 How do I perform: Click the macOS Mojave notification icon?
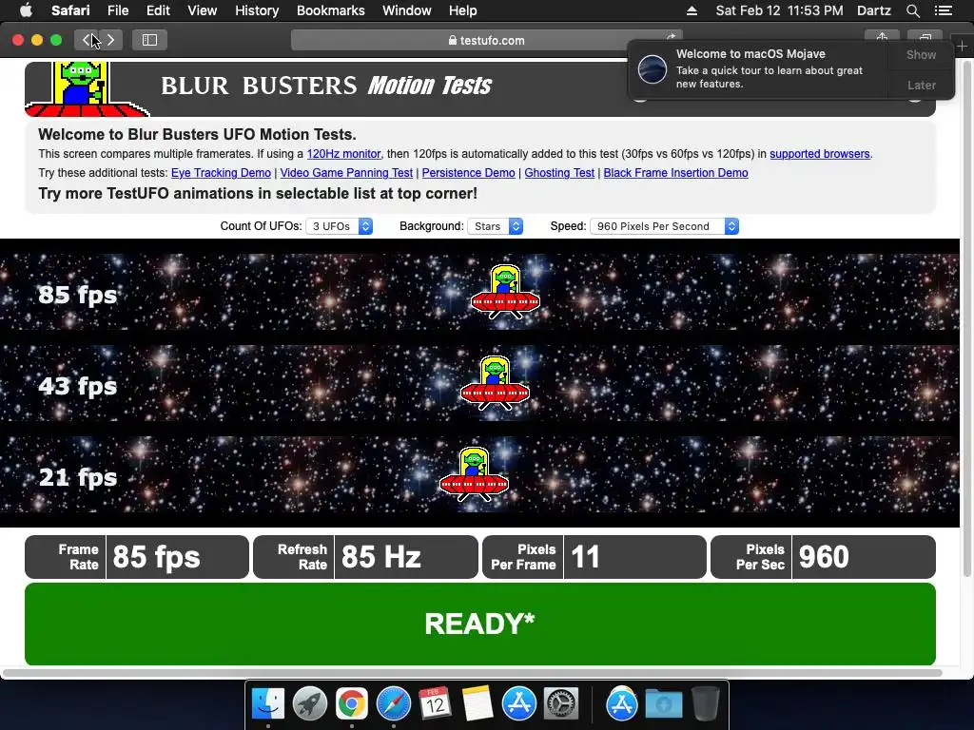point(653,68)
